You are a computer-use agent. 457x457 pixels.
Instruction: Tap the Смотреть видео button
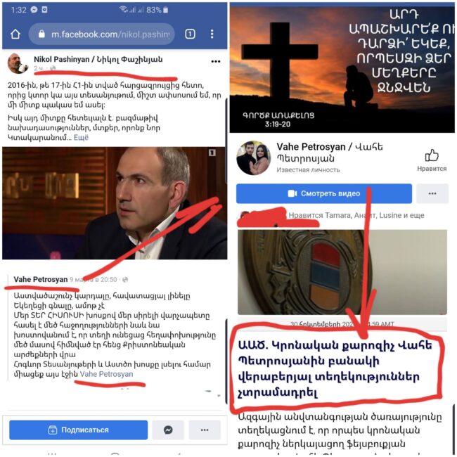324,193
